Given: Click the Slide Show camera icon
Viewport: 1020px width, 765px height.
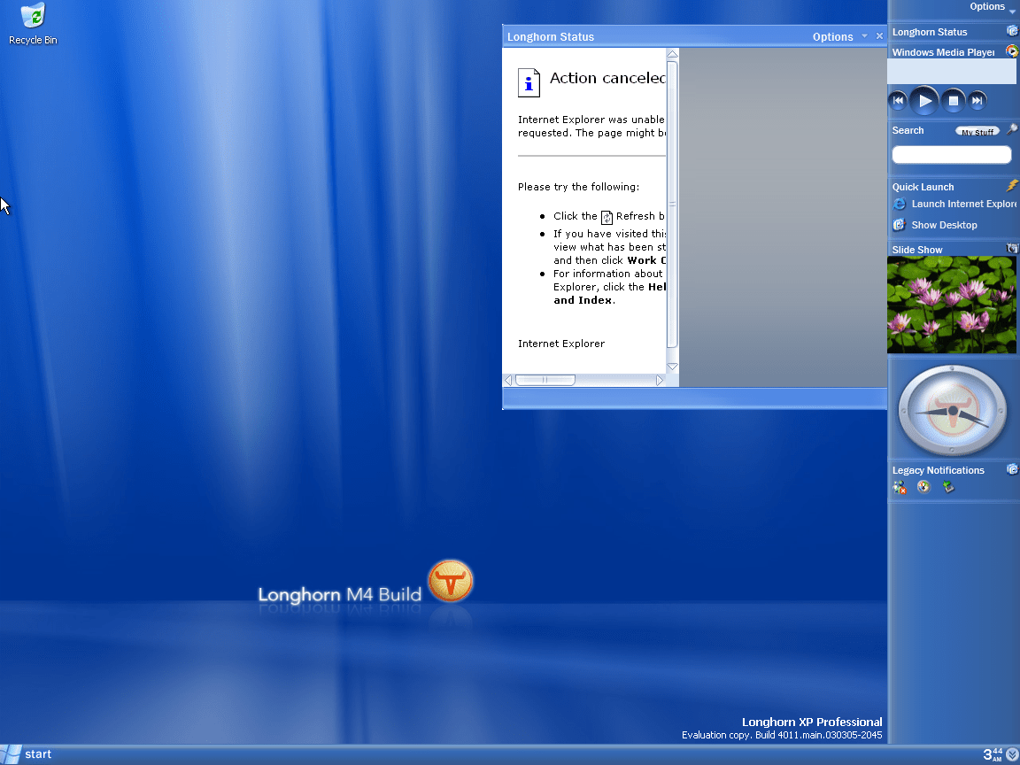Looking at the screenshot, I should [x=1012, y=248].
